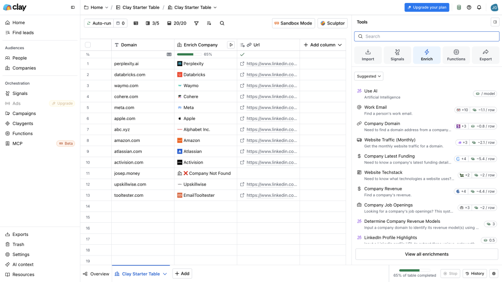
Task: Click the table search magnifier icon
Action: click(x=222, y=23)
